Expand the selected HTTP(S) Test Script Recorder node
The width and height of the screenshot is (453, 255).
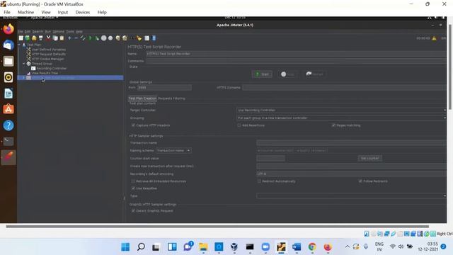point(24,78)
